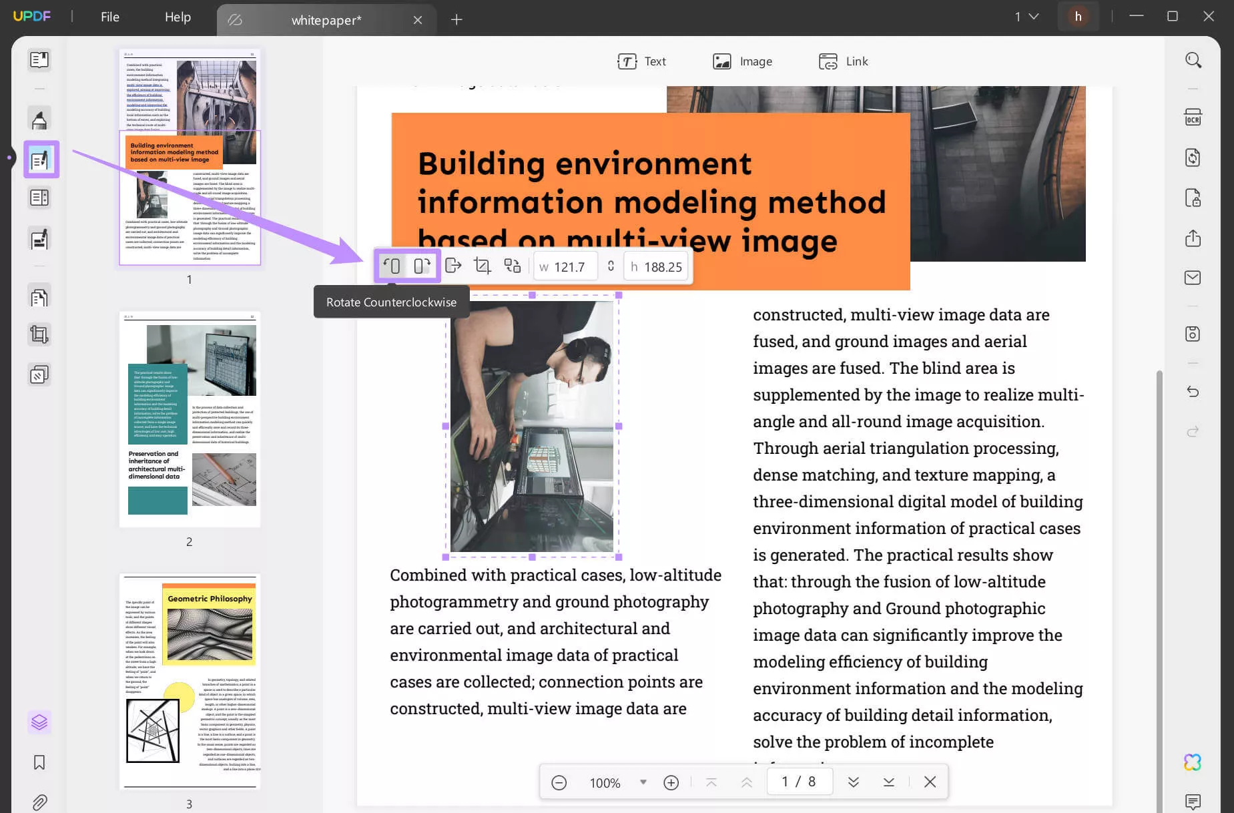Open the OCR tool in right sidebar
This screenshot has width=1234, height=813.
1193,118
